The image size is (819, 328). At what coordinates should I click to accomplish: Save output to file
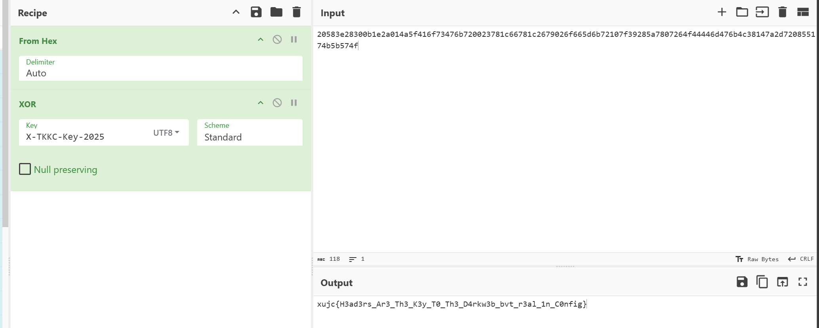point(742,282)
